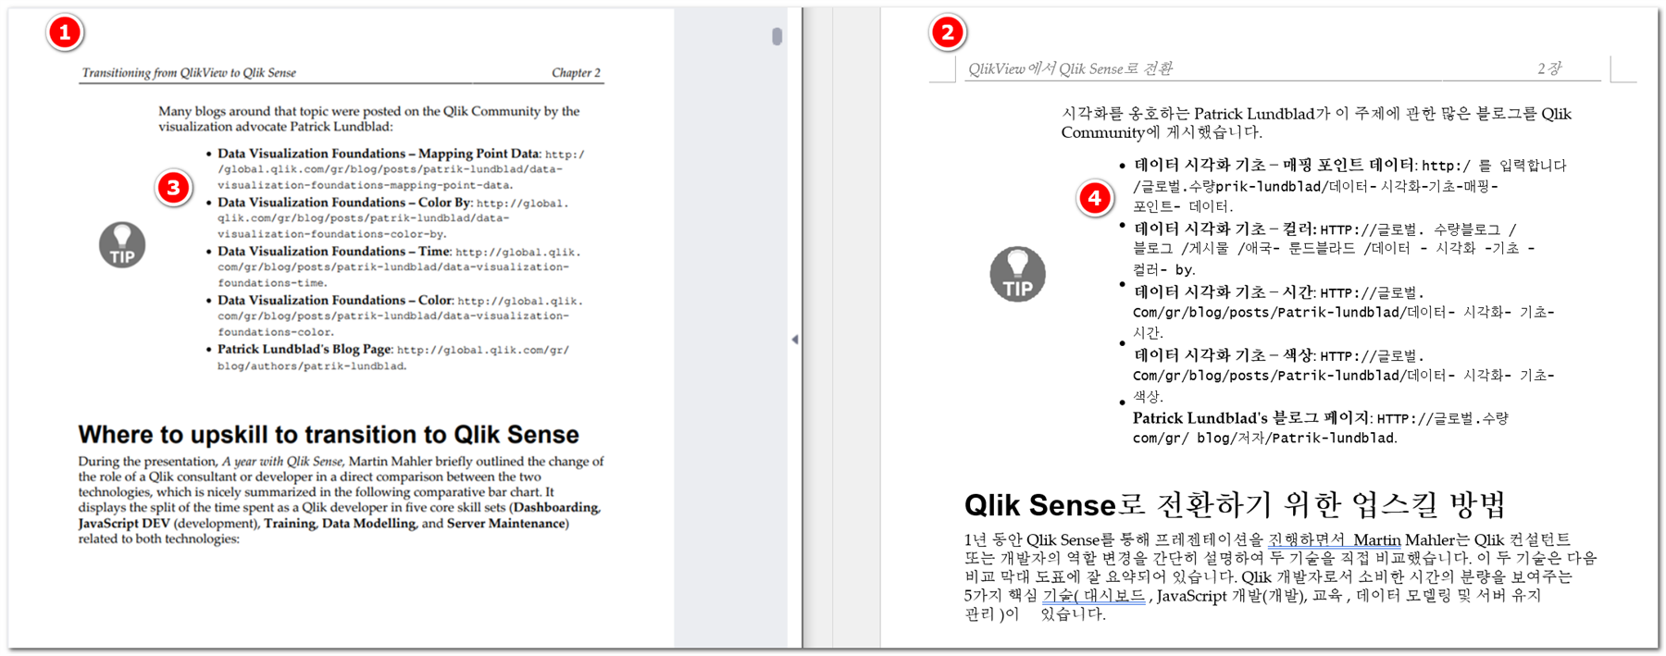
Task: Click the 'QlikView에서 Qlik Sense로 전환' page header
Action: point(1070,68)
